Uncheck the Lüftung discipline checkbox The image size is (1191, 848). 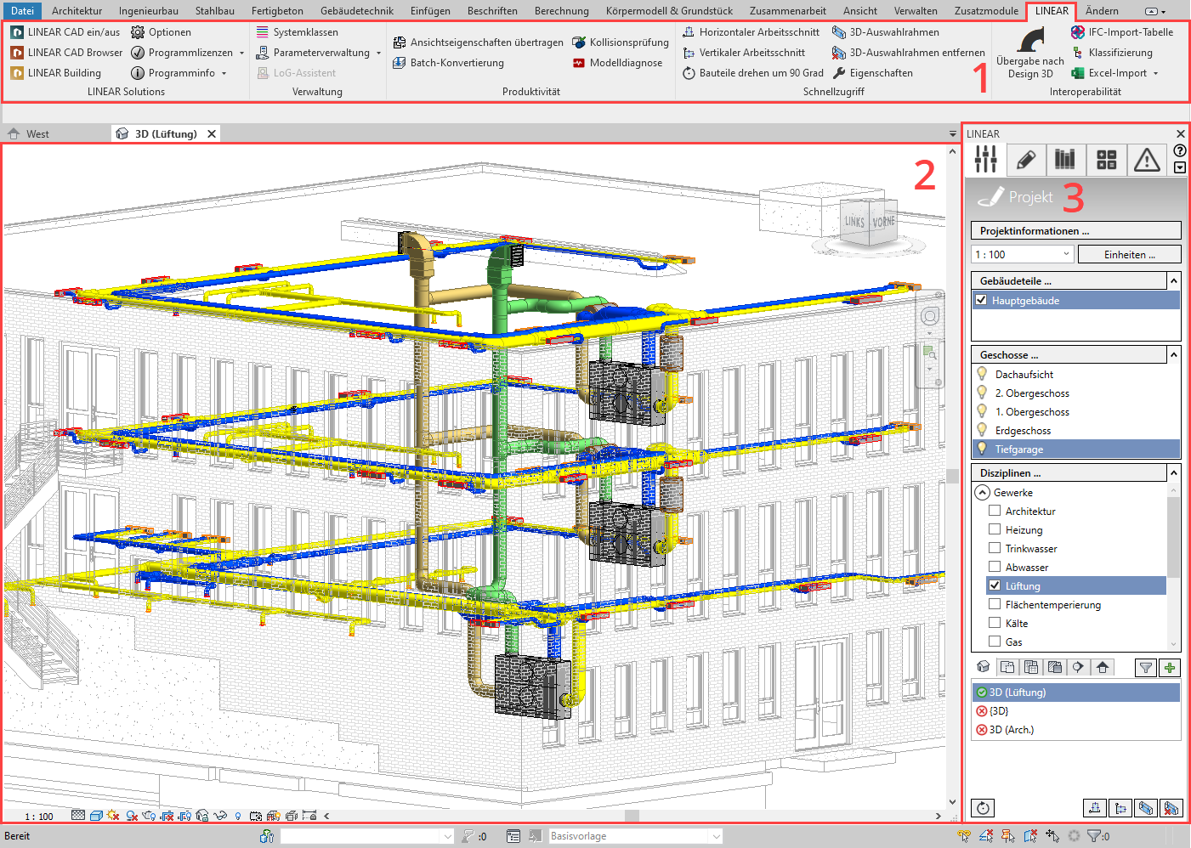coord(995,585)
